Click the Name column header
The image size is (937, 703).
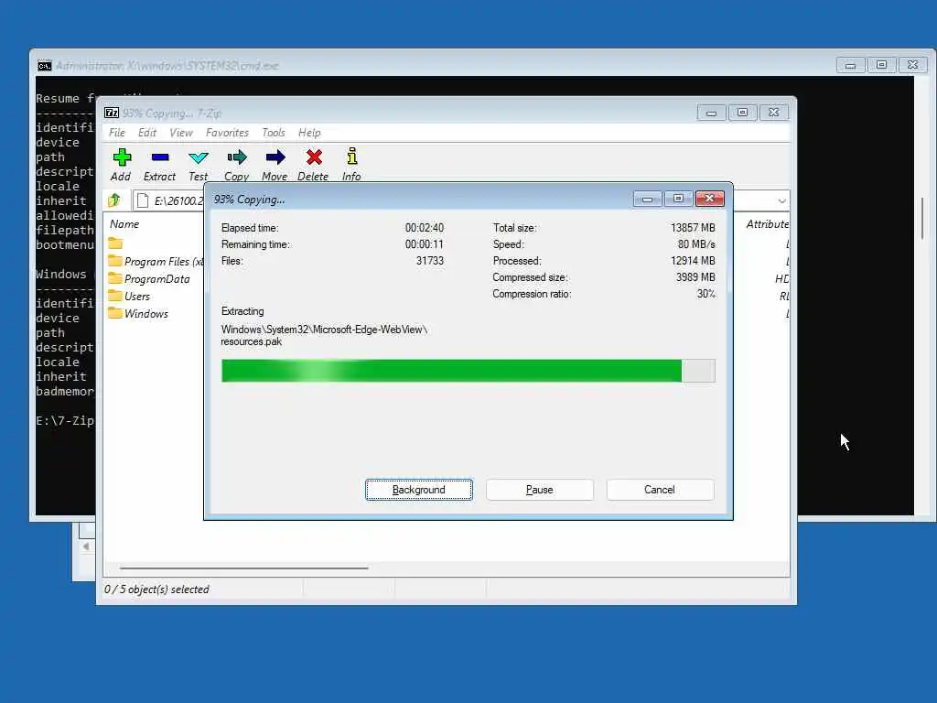coord(124,224)
